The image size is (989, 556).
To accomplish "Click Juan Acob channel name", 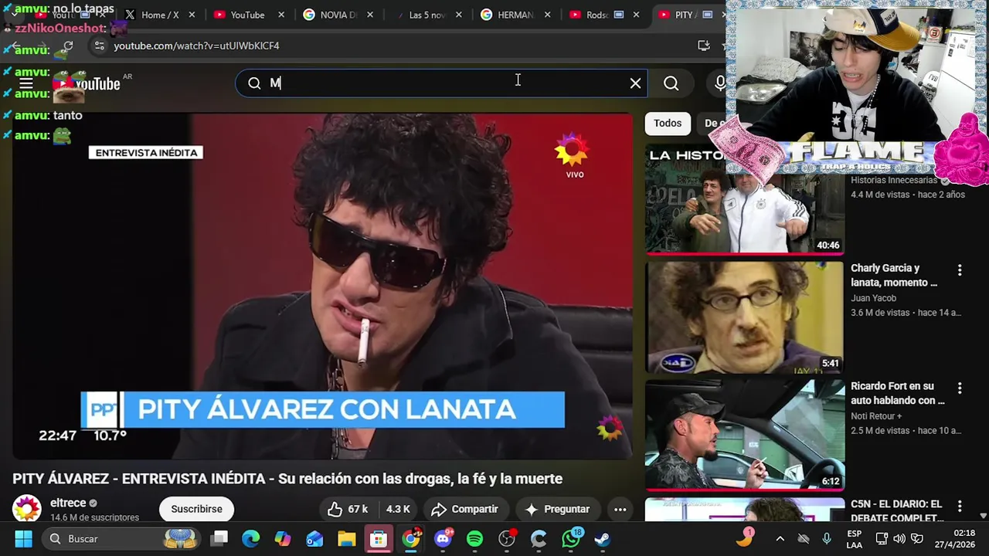I will pyautogui.click(x=873, y=298).
